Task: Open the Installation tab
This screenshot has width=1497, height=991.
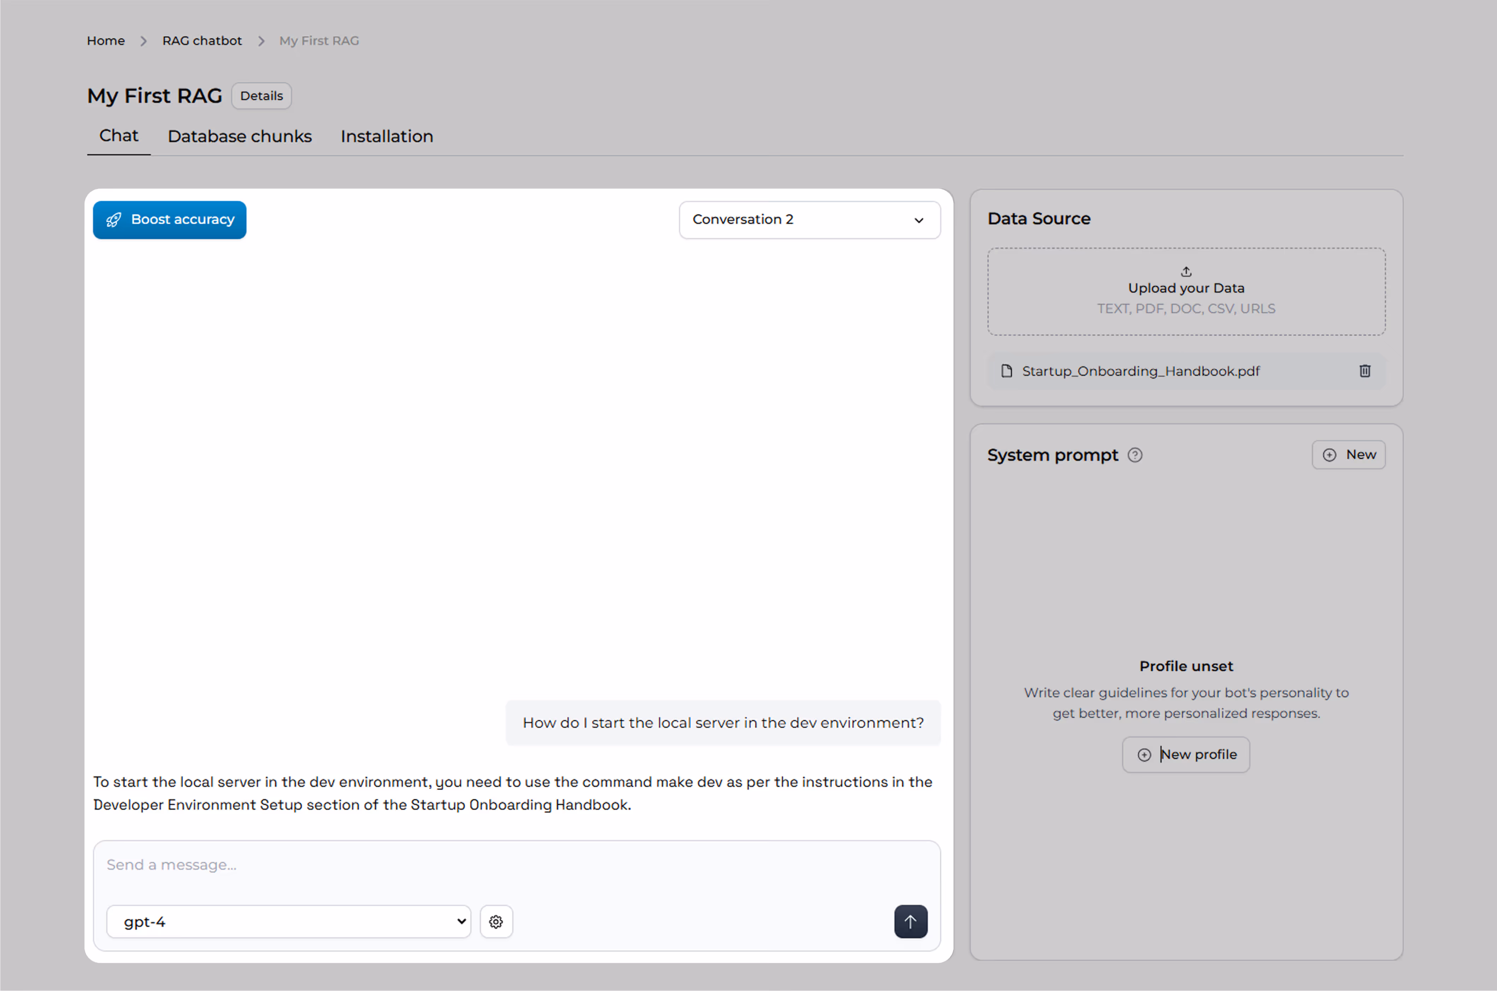Action: 386,137
